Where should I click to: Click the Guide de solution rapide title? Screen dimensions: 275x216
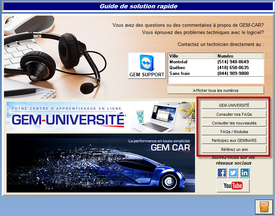139,6
